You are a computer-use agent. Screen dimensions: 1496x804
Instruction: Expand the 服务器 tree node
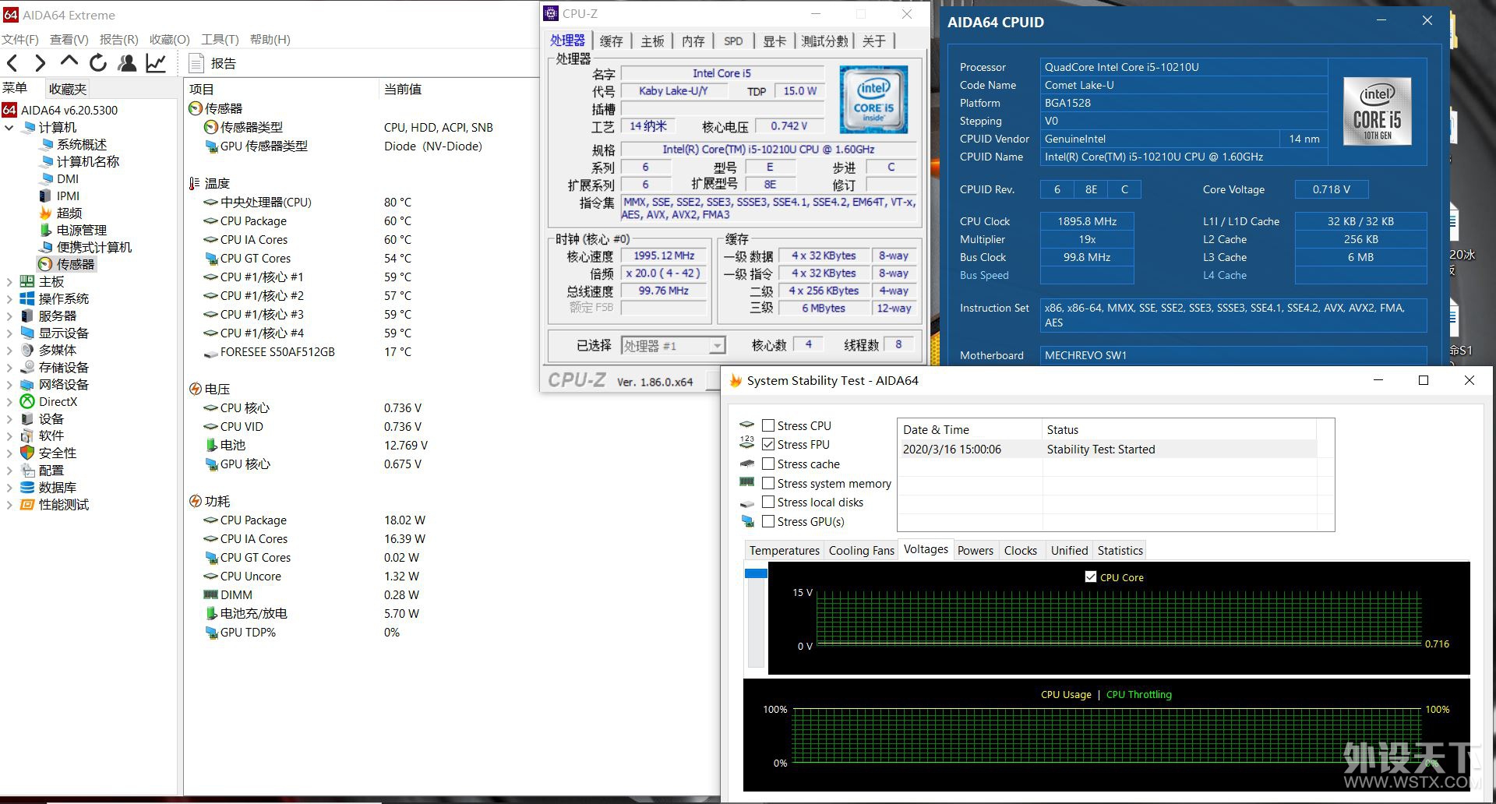[9, 316]
